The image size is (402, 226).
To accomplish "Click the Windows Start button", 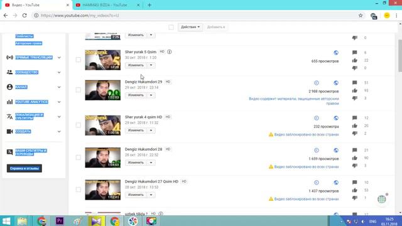I will coord(6,220).
